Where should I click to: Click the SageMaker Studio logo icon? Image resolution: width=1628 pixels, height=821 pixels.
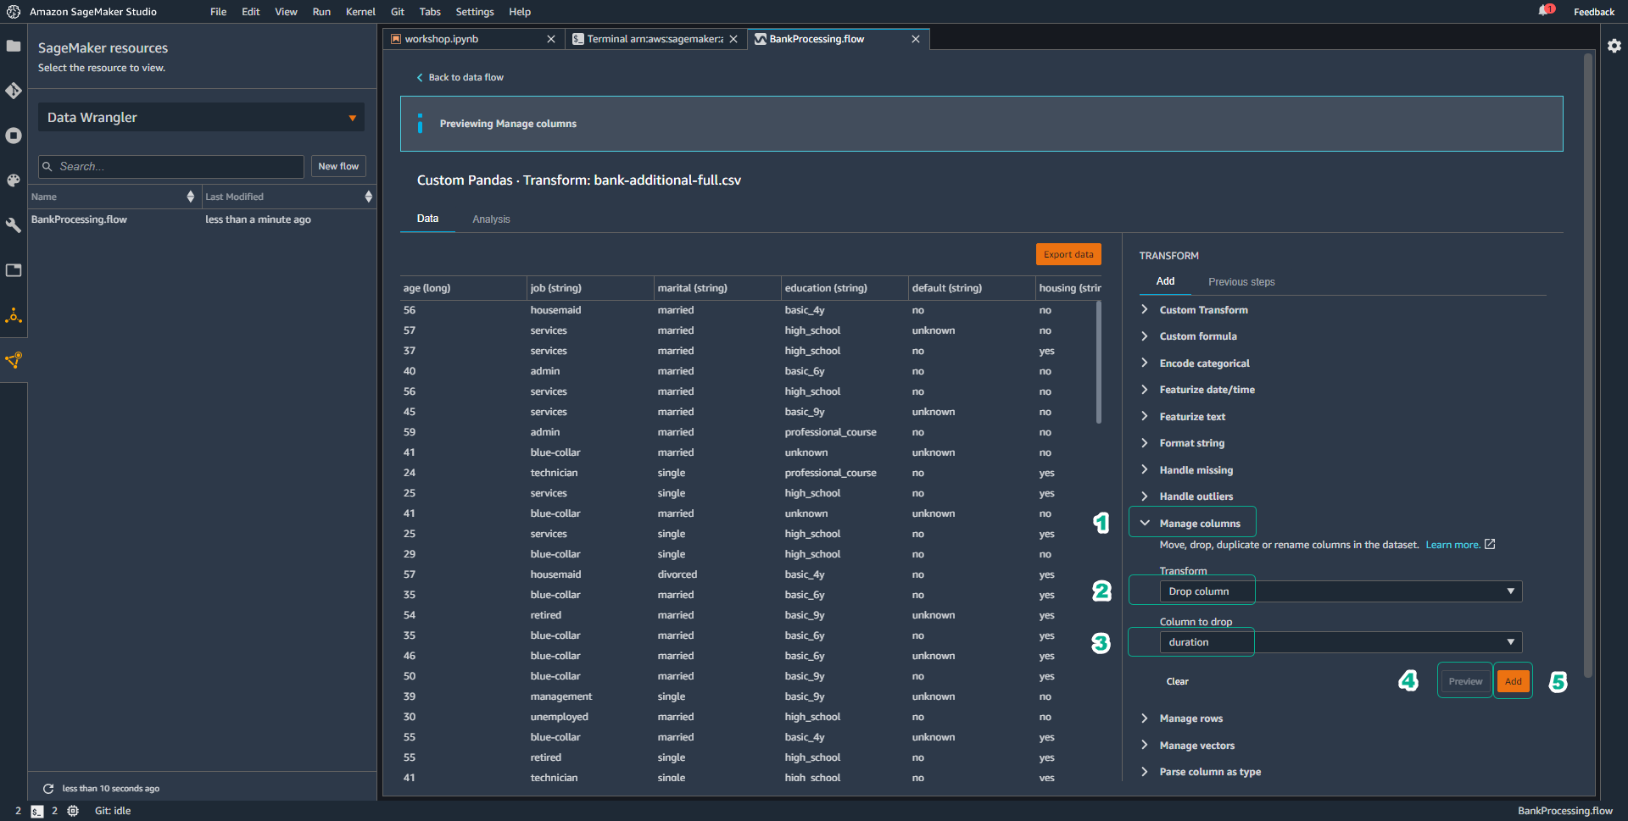click(14, 12)
